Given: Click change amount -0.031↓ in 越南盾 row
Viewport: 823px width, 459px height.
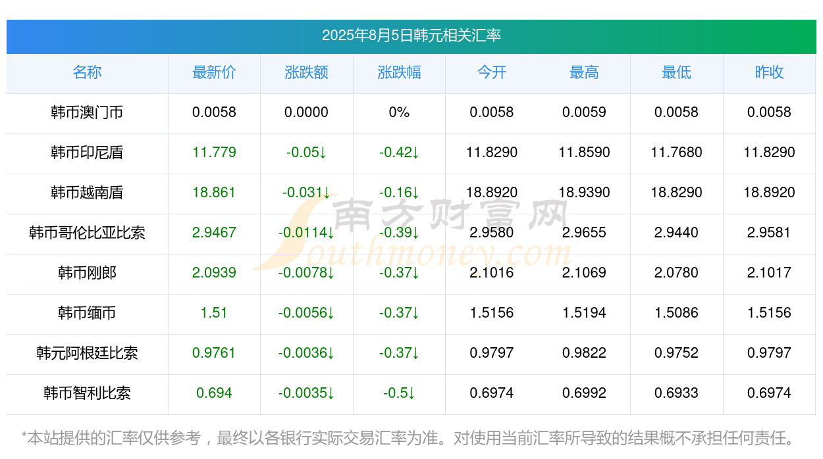Looking at the screenshot, I should [x=306, y=193].
